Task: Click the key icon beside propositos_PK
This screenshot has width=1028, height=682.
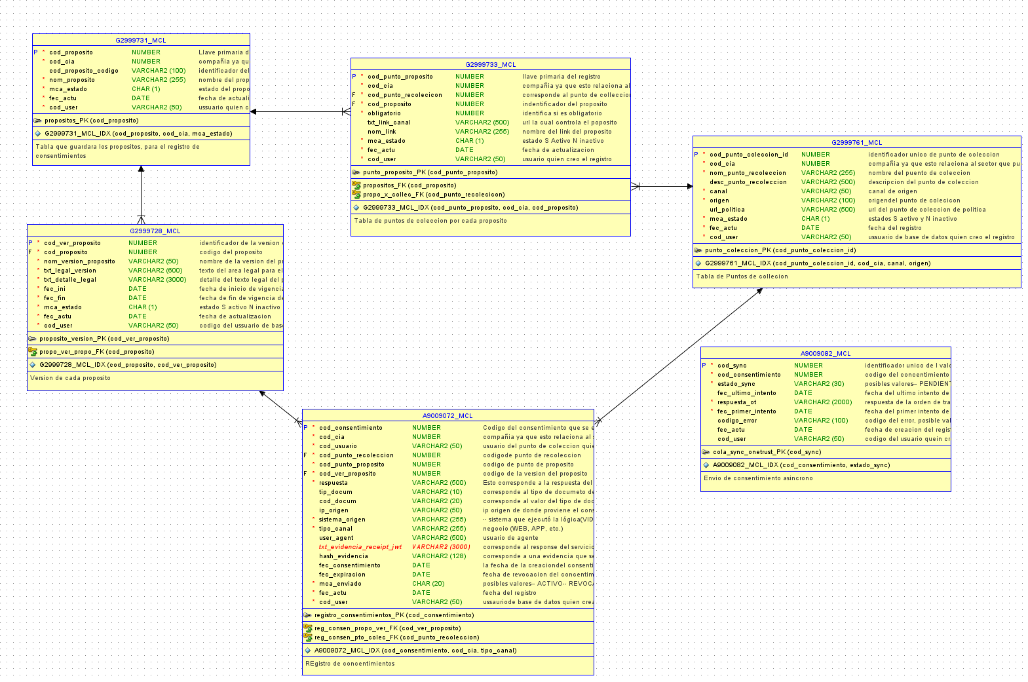Action: click(38, 121)
